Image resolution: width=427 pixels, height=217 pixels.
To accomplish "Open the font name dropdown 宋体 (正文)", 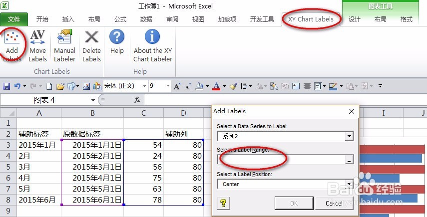I will [x=145, y=86].
